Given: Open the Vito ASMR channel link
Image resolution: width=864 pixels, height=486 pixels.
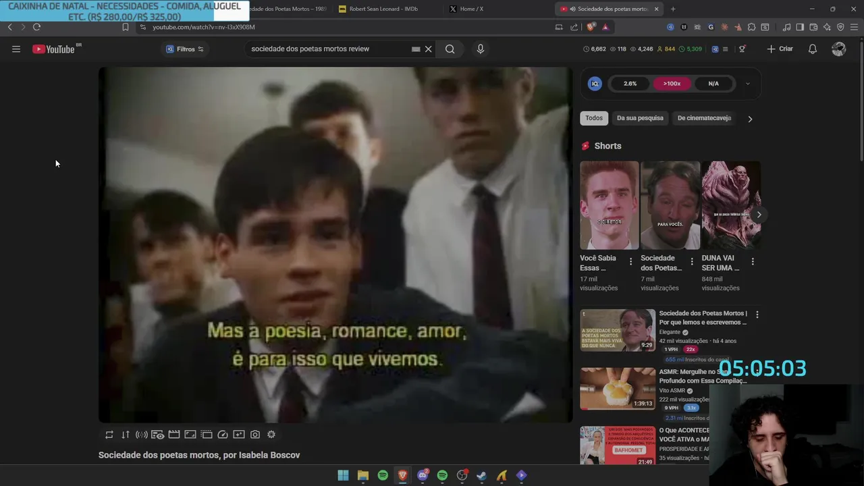Looking at the screenshot, I should (672, 390).
